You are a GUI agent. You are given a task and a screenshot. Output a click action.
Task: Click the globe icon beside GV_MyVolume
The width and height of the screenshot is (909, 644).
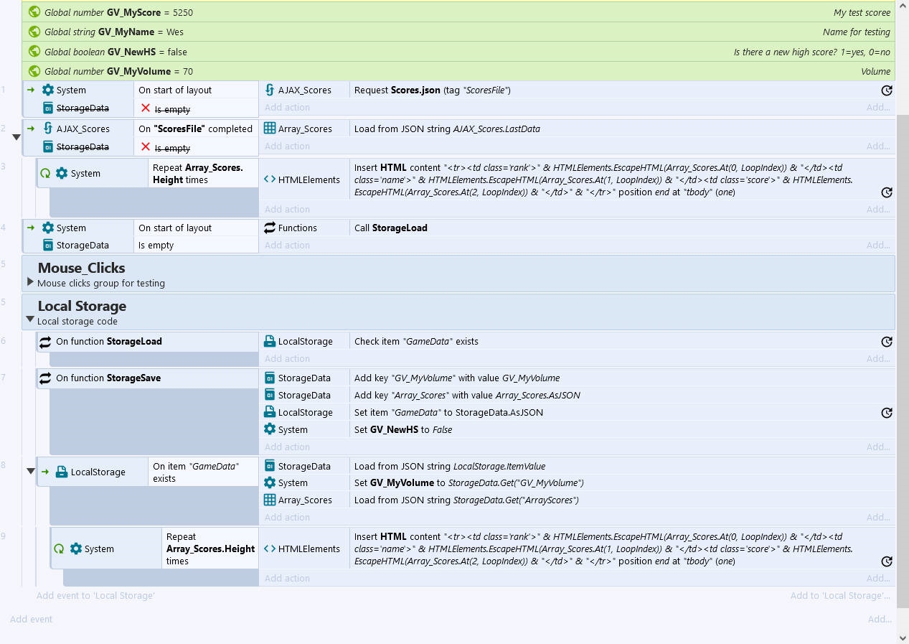[34, 71]
